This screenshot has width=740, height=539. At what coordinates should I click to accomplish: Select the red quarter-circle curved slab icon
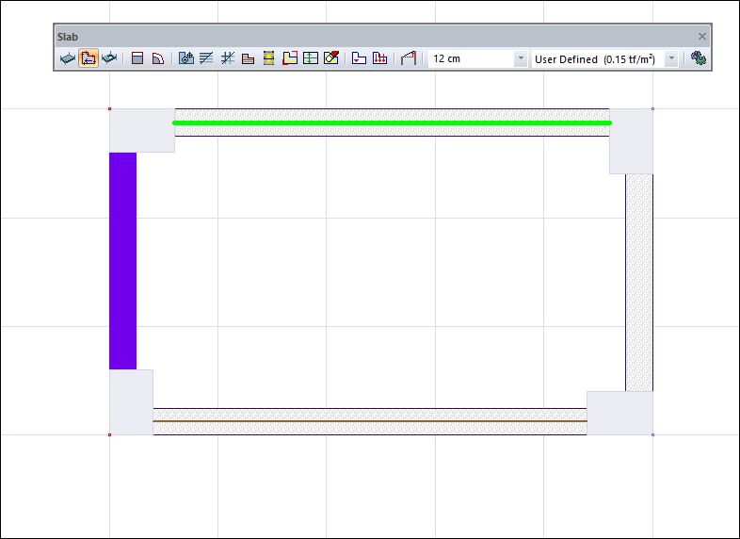click(158, 58)
